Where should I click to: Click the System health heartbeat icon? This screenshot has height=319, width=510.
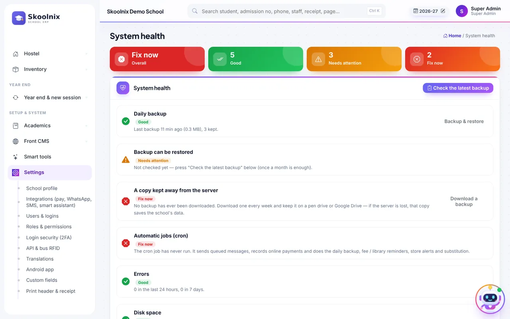[123, 88]
